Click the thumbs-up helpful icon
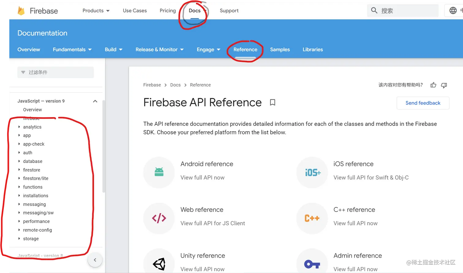The height and width of the screenshot is (273, 463). tap(433, 85)
